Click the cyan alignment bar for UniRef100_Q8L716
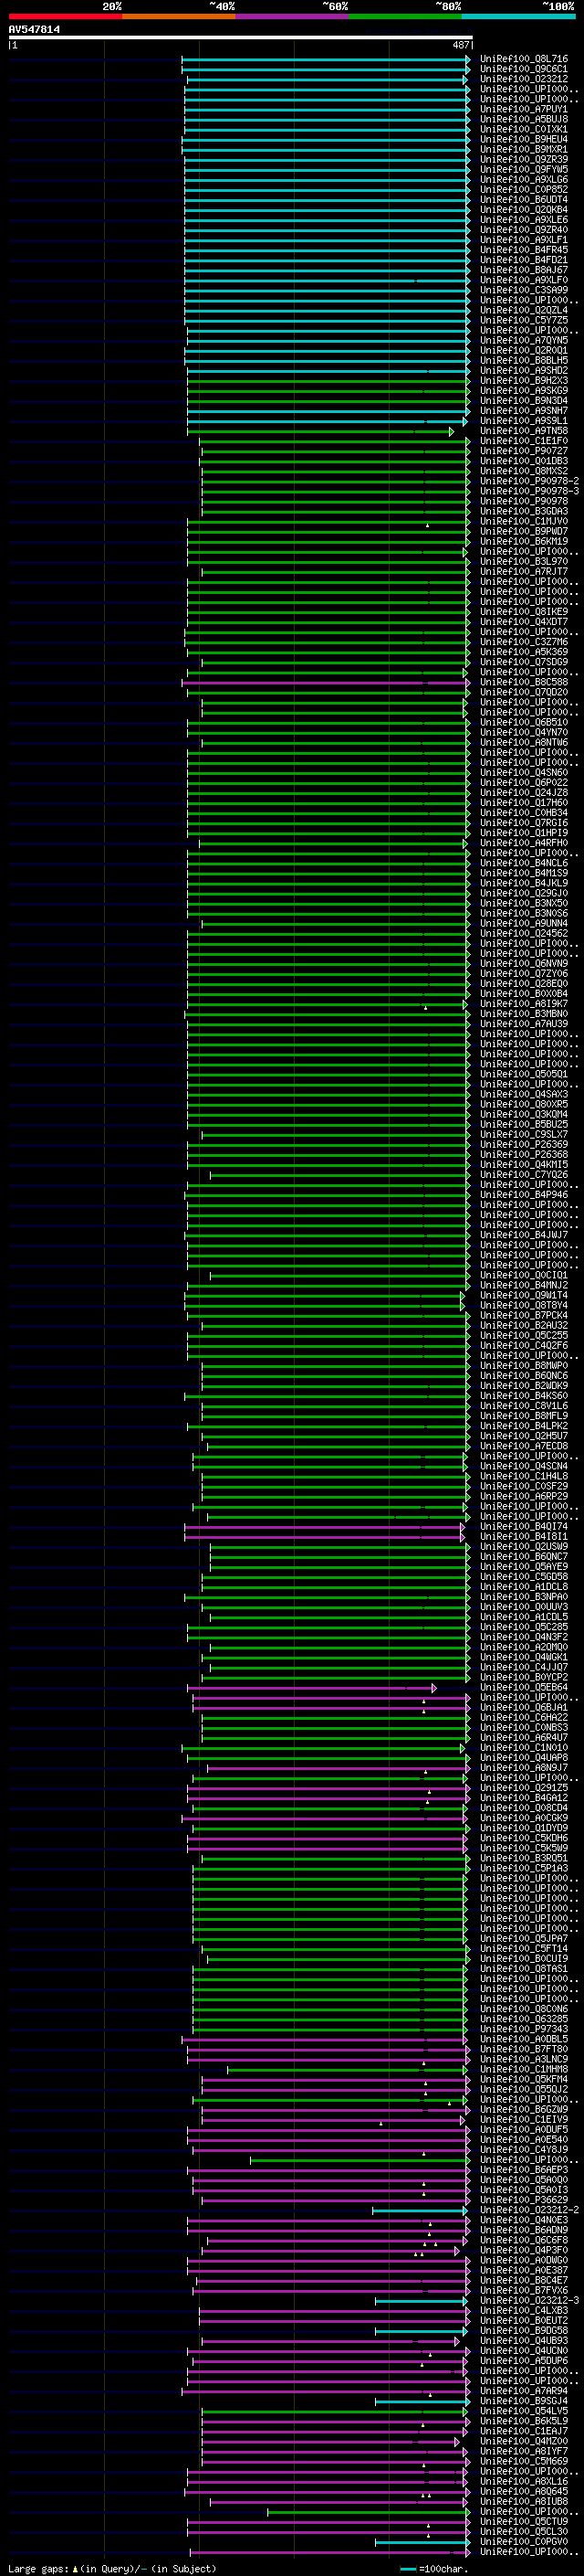This screenshot has height=2576, width=584. click(326, 59)
